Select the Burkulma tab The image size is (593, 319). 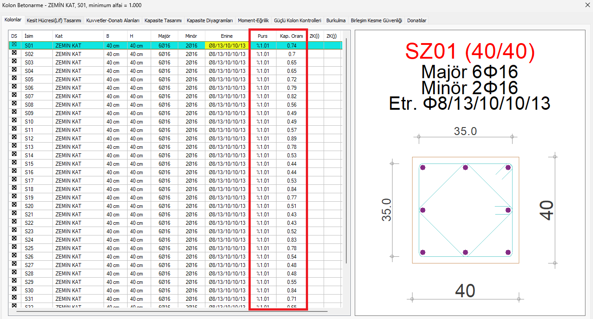pos(336,20)
